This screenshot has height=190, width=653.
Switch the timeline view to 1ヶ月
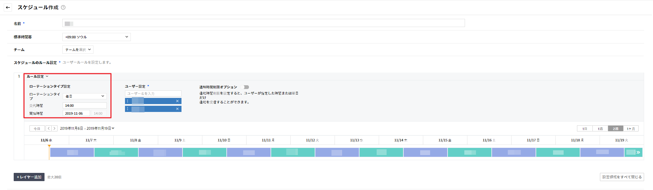[x=631, y=129]
